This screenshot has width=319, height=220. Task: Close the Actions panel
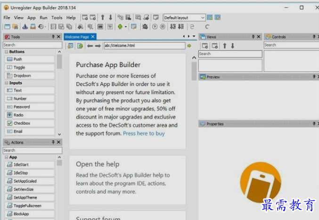click(x=58, y=142)
